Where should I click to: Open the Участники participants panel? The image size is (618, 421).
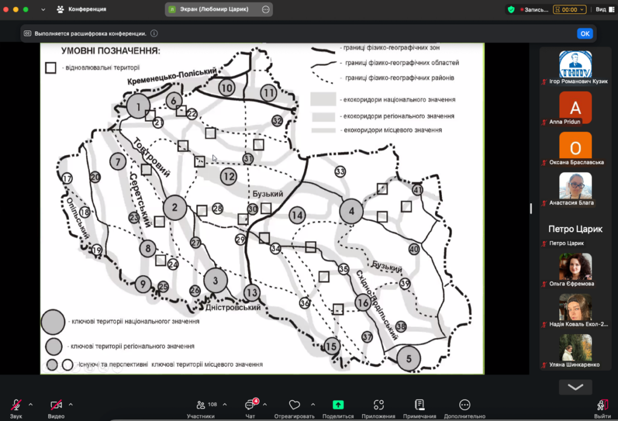coord(201,405)
